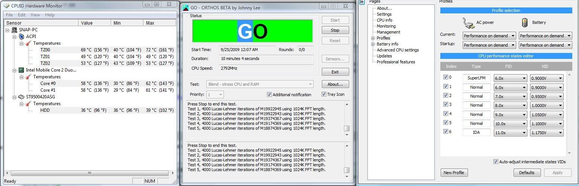Open the FID dropdown showing 10.0x
Image resolution: width=579 pixels, height=186 pixels.
coord(510,123)
